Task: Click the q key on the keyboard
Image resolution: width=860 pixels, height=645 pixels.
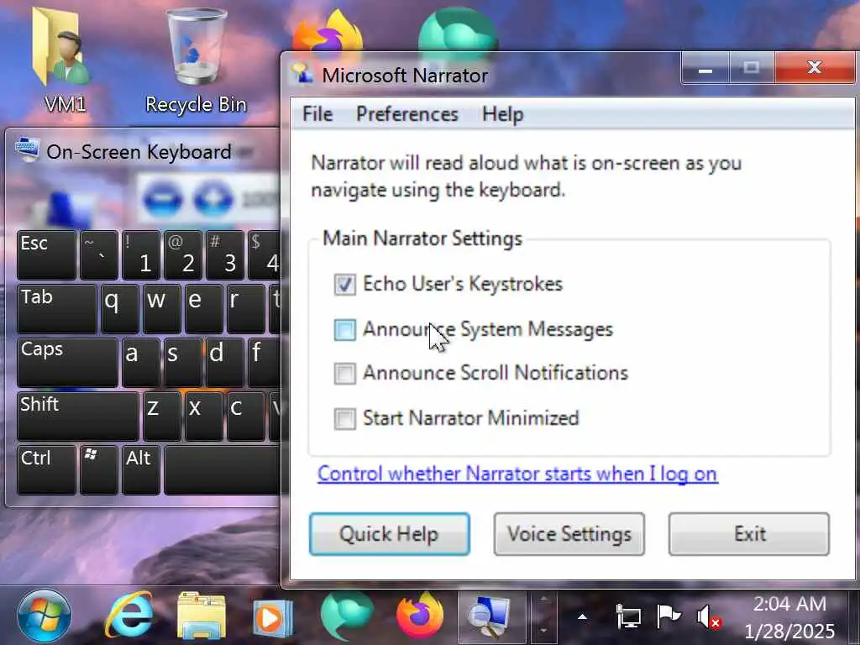Action: pyautogui.click(x=119, y=309)
